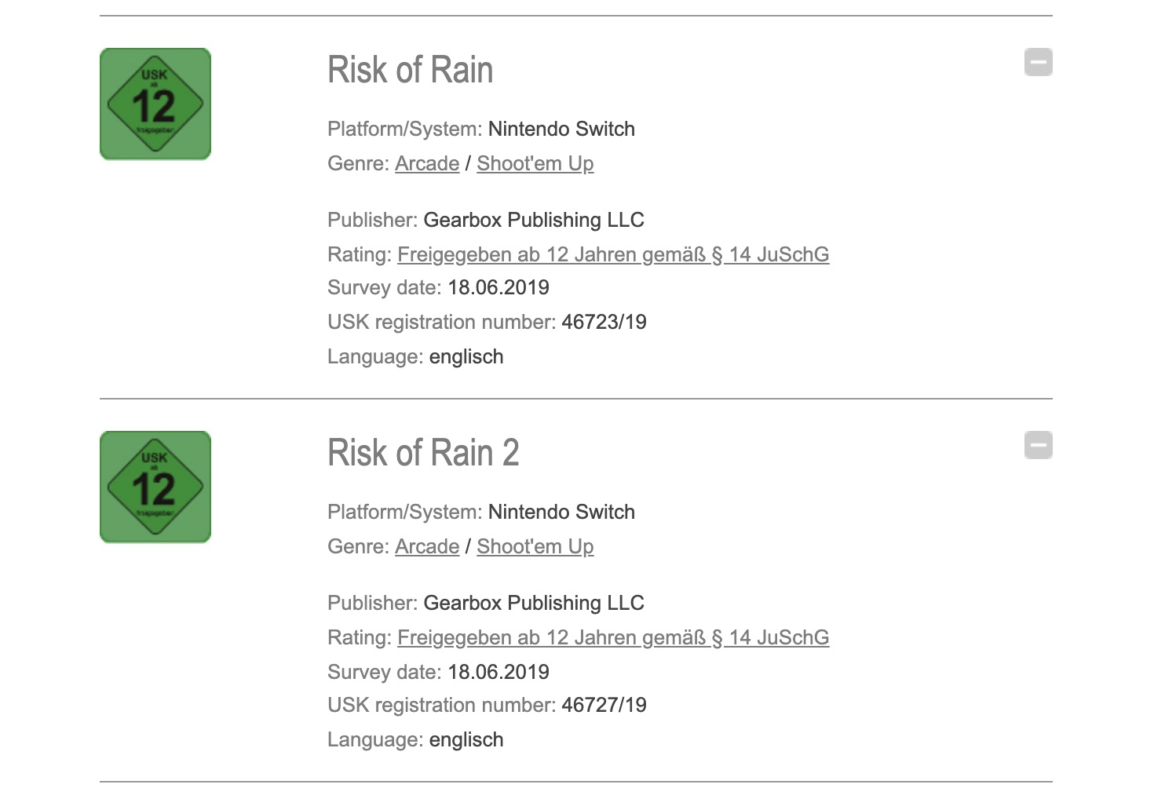The height and width of the screenshot is (799, 1154).
Task: Open the Shoot'em Up link under Risk of Rain
Action: coord(535,163)
